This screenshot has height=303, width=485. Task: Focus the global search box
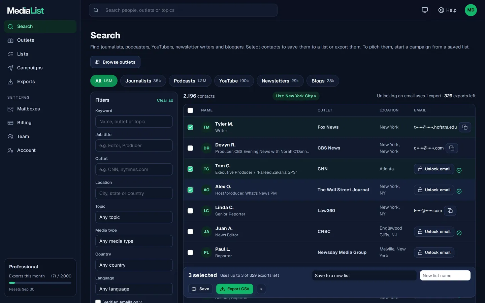click(x=183, y=10)
